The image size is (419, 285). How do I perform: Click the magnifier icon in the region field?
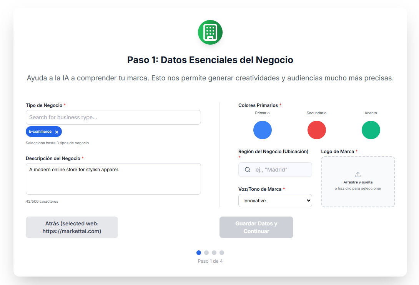coord(248,170)
